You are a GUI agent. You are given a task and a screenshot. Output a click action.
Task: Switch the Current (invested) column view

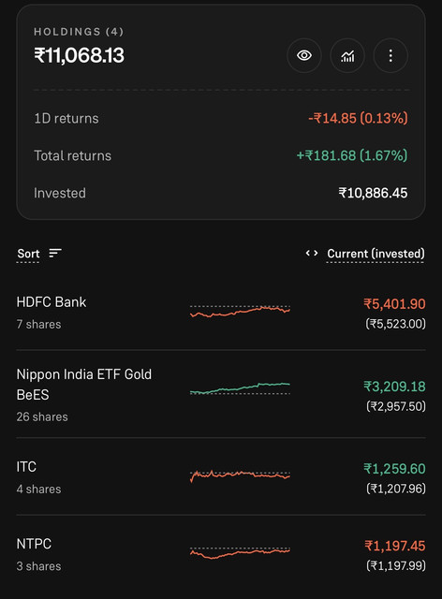coord(376,254)
